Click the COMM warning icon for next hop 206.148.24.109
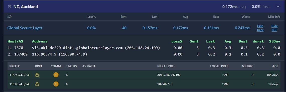 coord(56,75)
